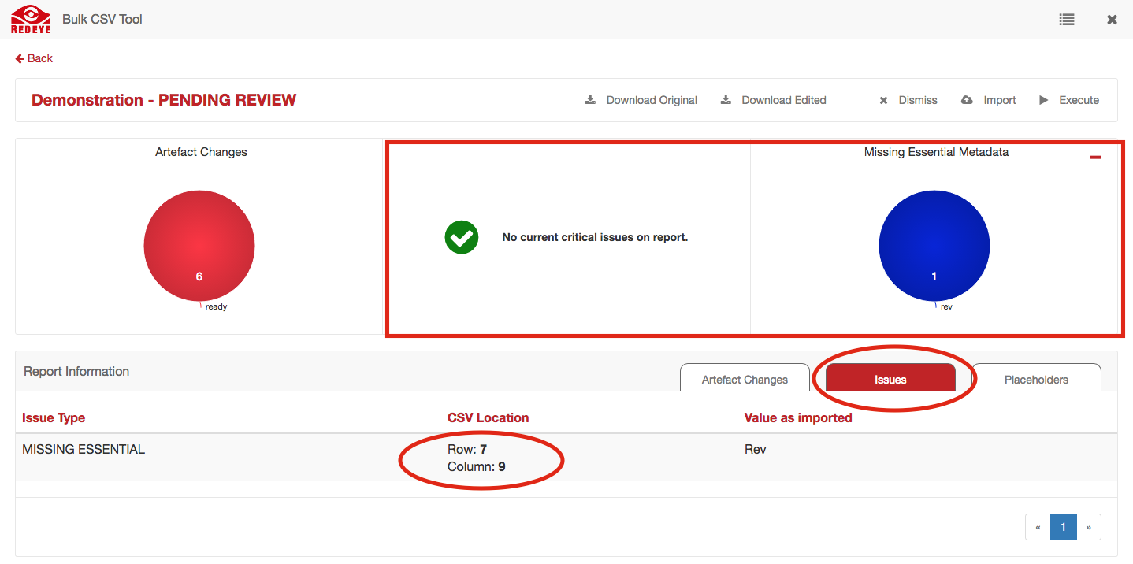This screenshot has height=564, width=1133.
Task: Go to previous page of results
Action: point(1038,527)
